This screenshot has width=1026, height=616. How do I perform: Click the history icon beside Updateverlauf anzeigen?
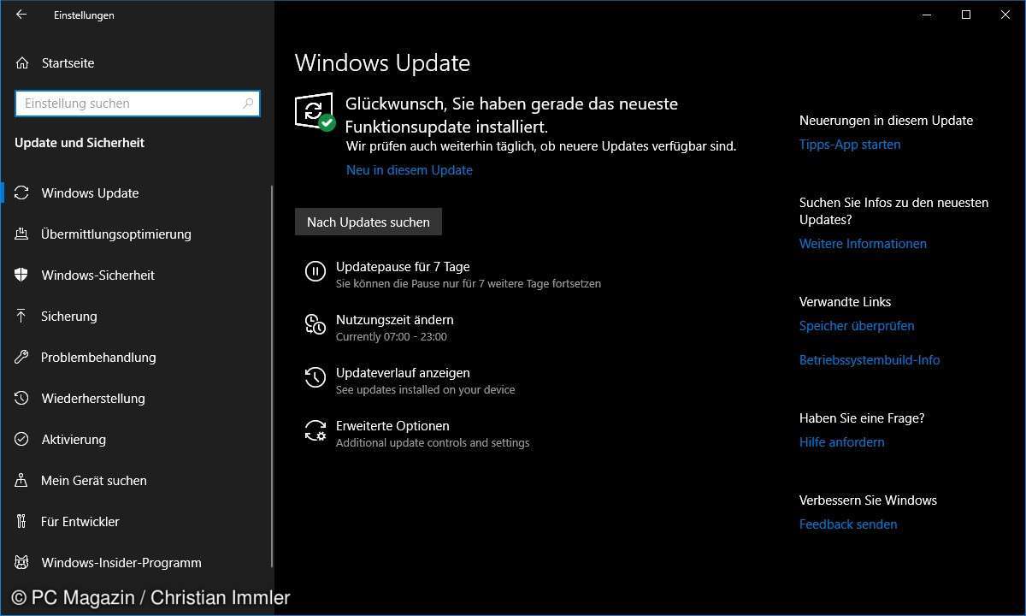click(315, 378)
